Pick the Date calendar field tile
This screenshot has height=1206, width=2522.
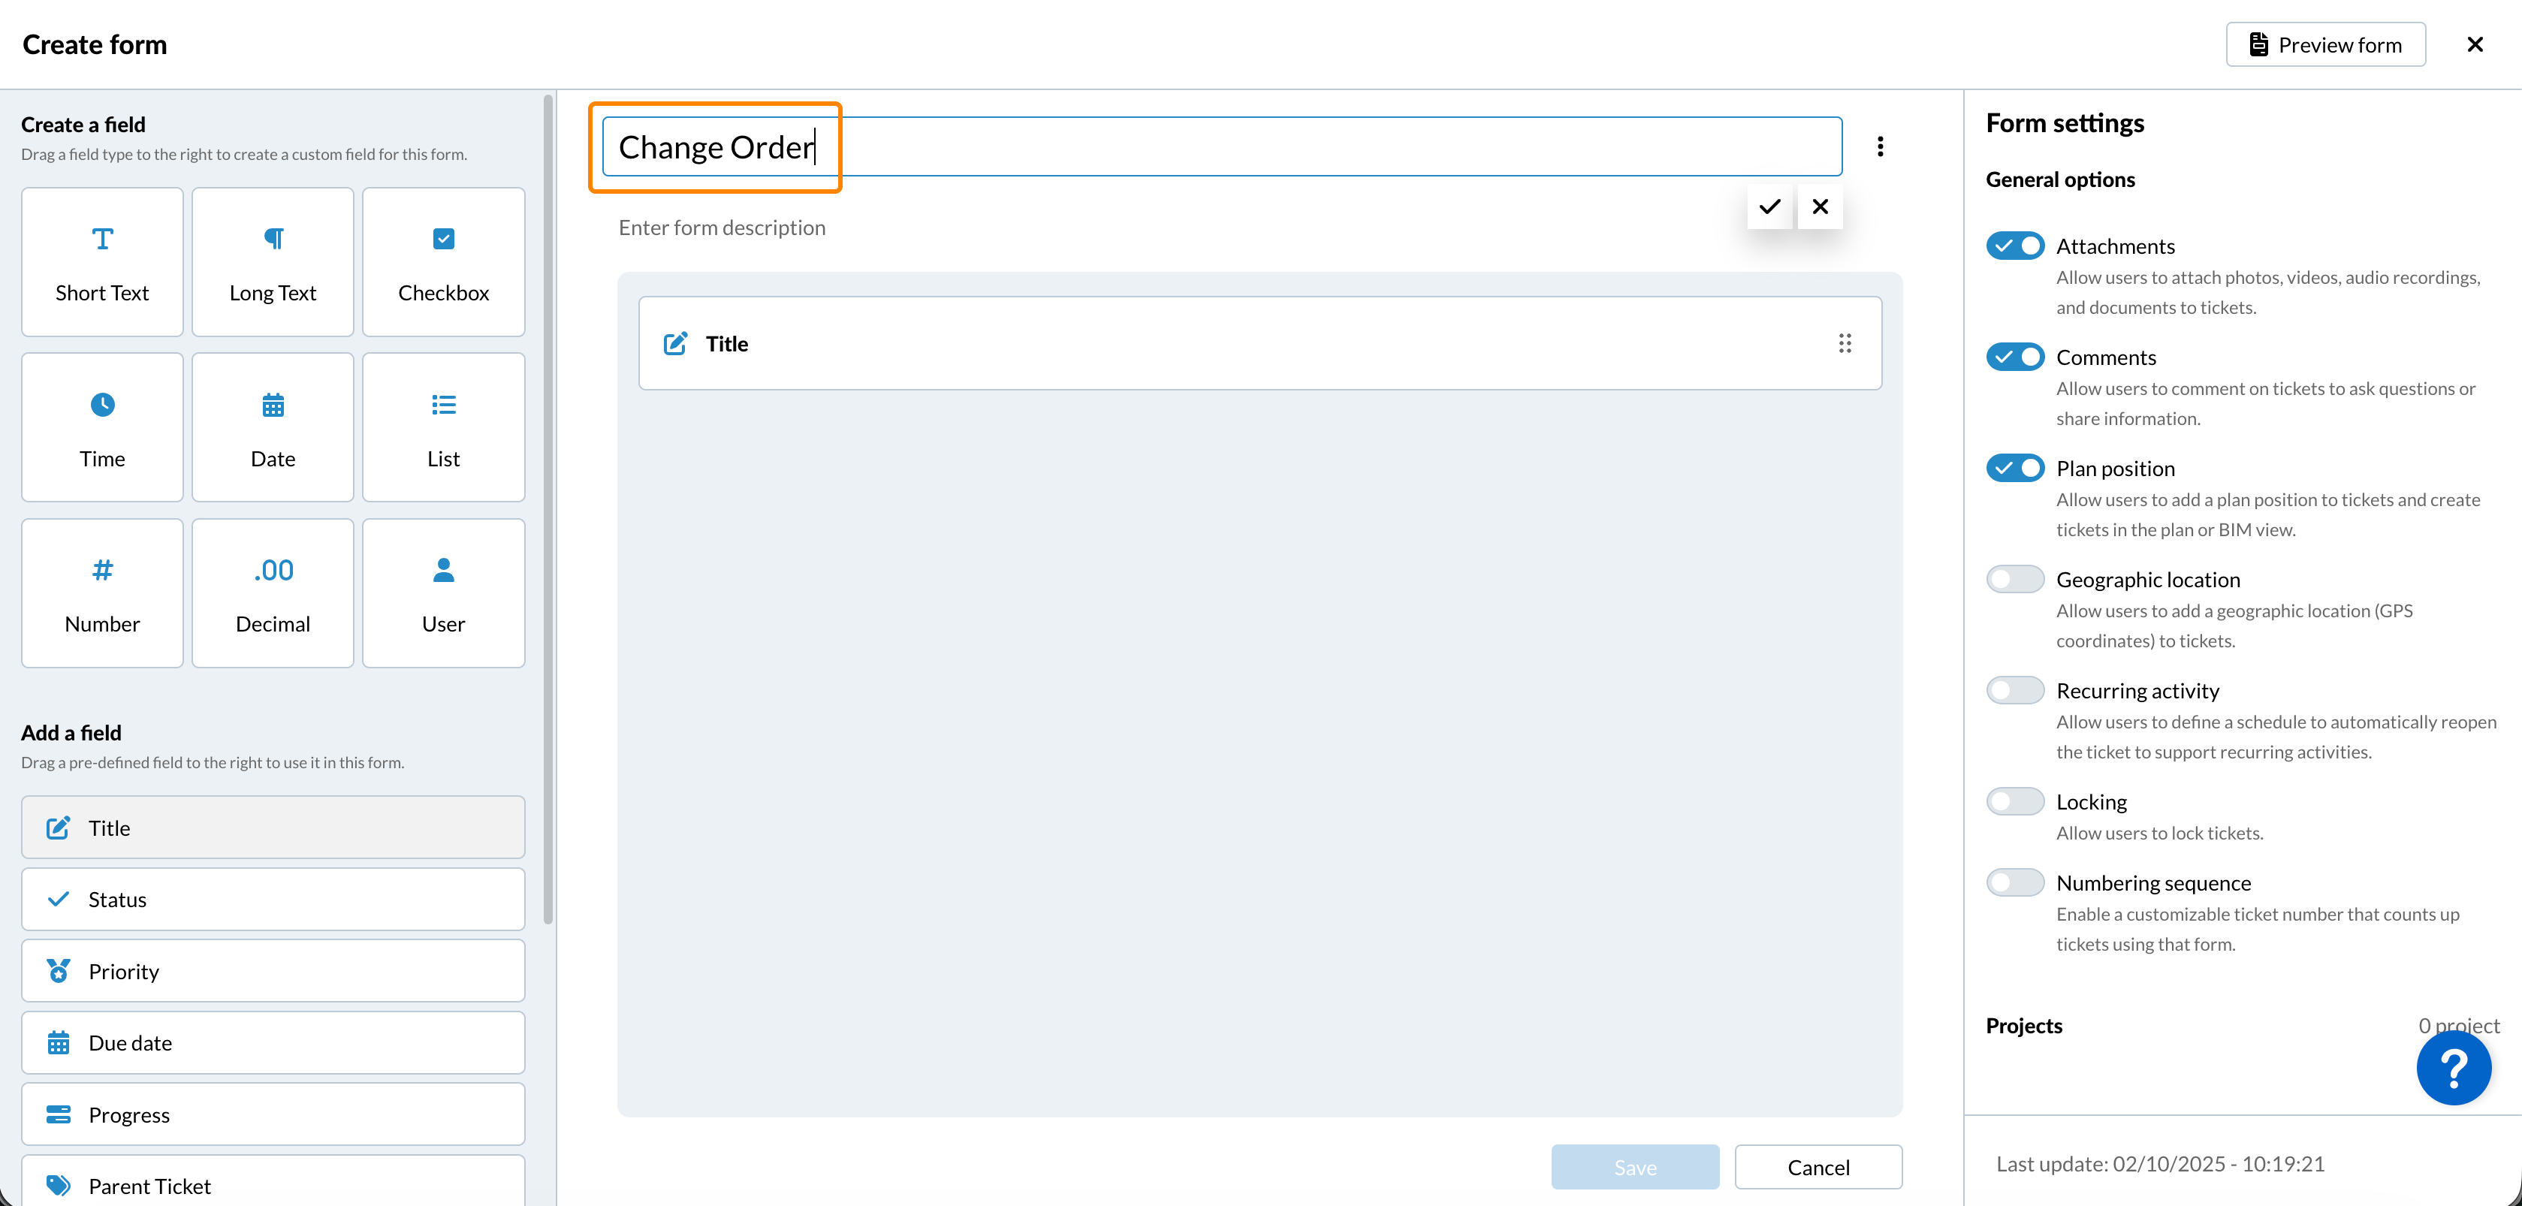[273, 428]
